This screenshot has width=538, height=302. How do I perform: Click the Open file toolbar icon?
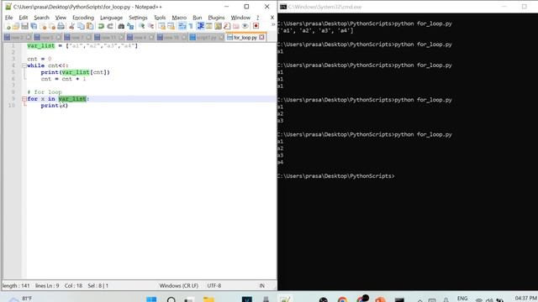[16, 26]
